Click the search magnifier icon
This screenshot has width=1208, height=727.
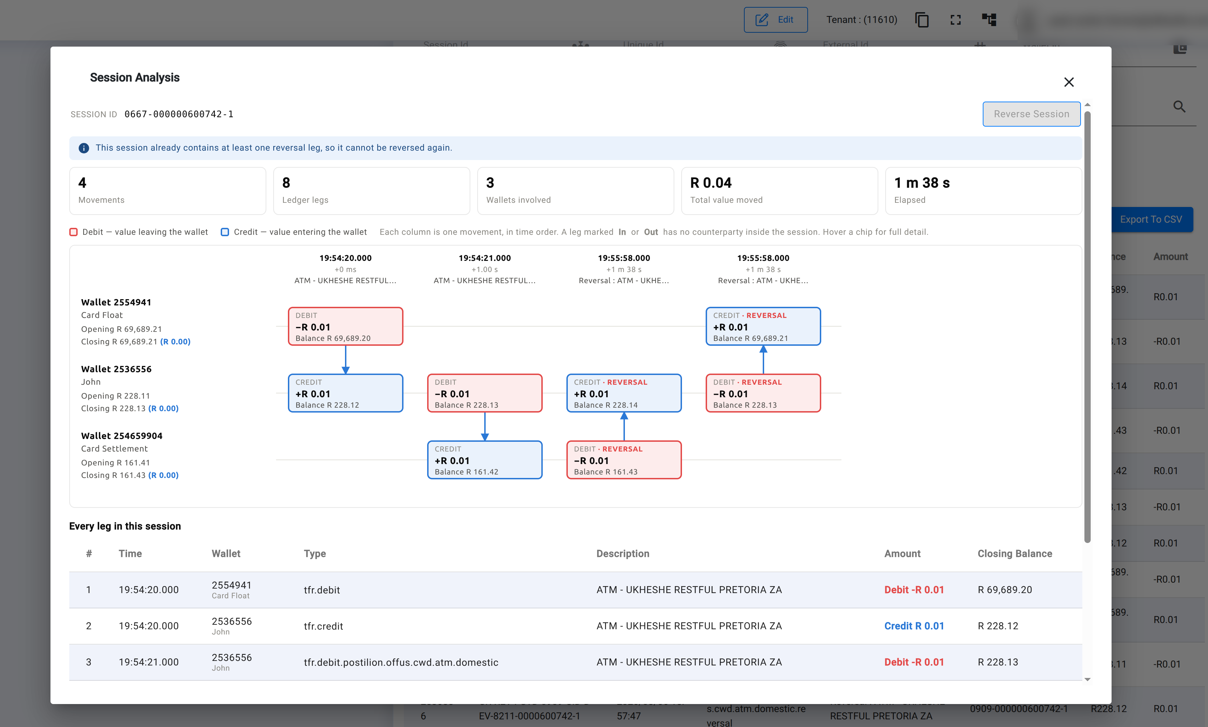coord(1179,106)
